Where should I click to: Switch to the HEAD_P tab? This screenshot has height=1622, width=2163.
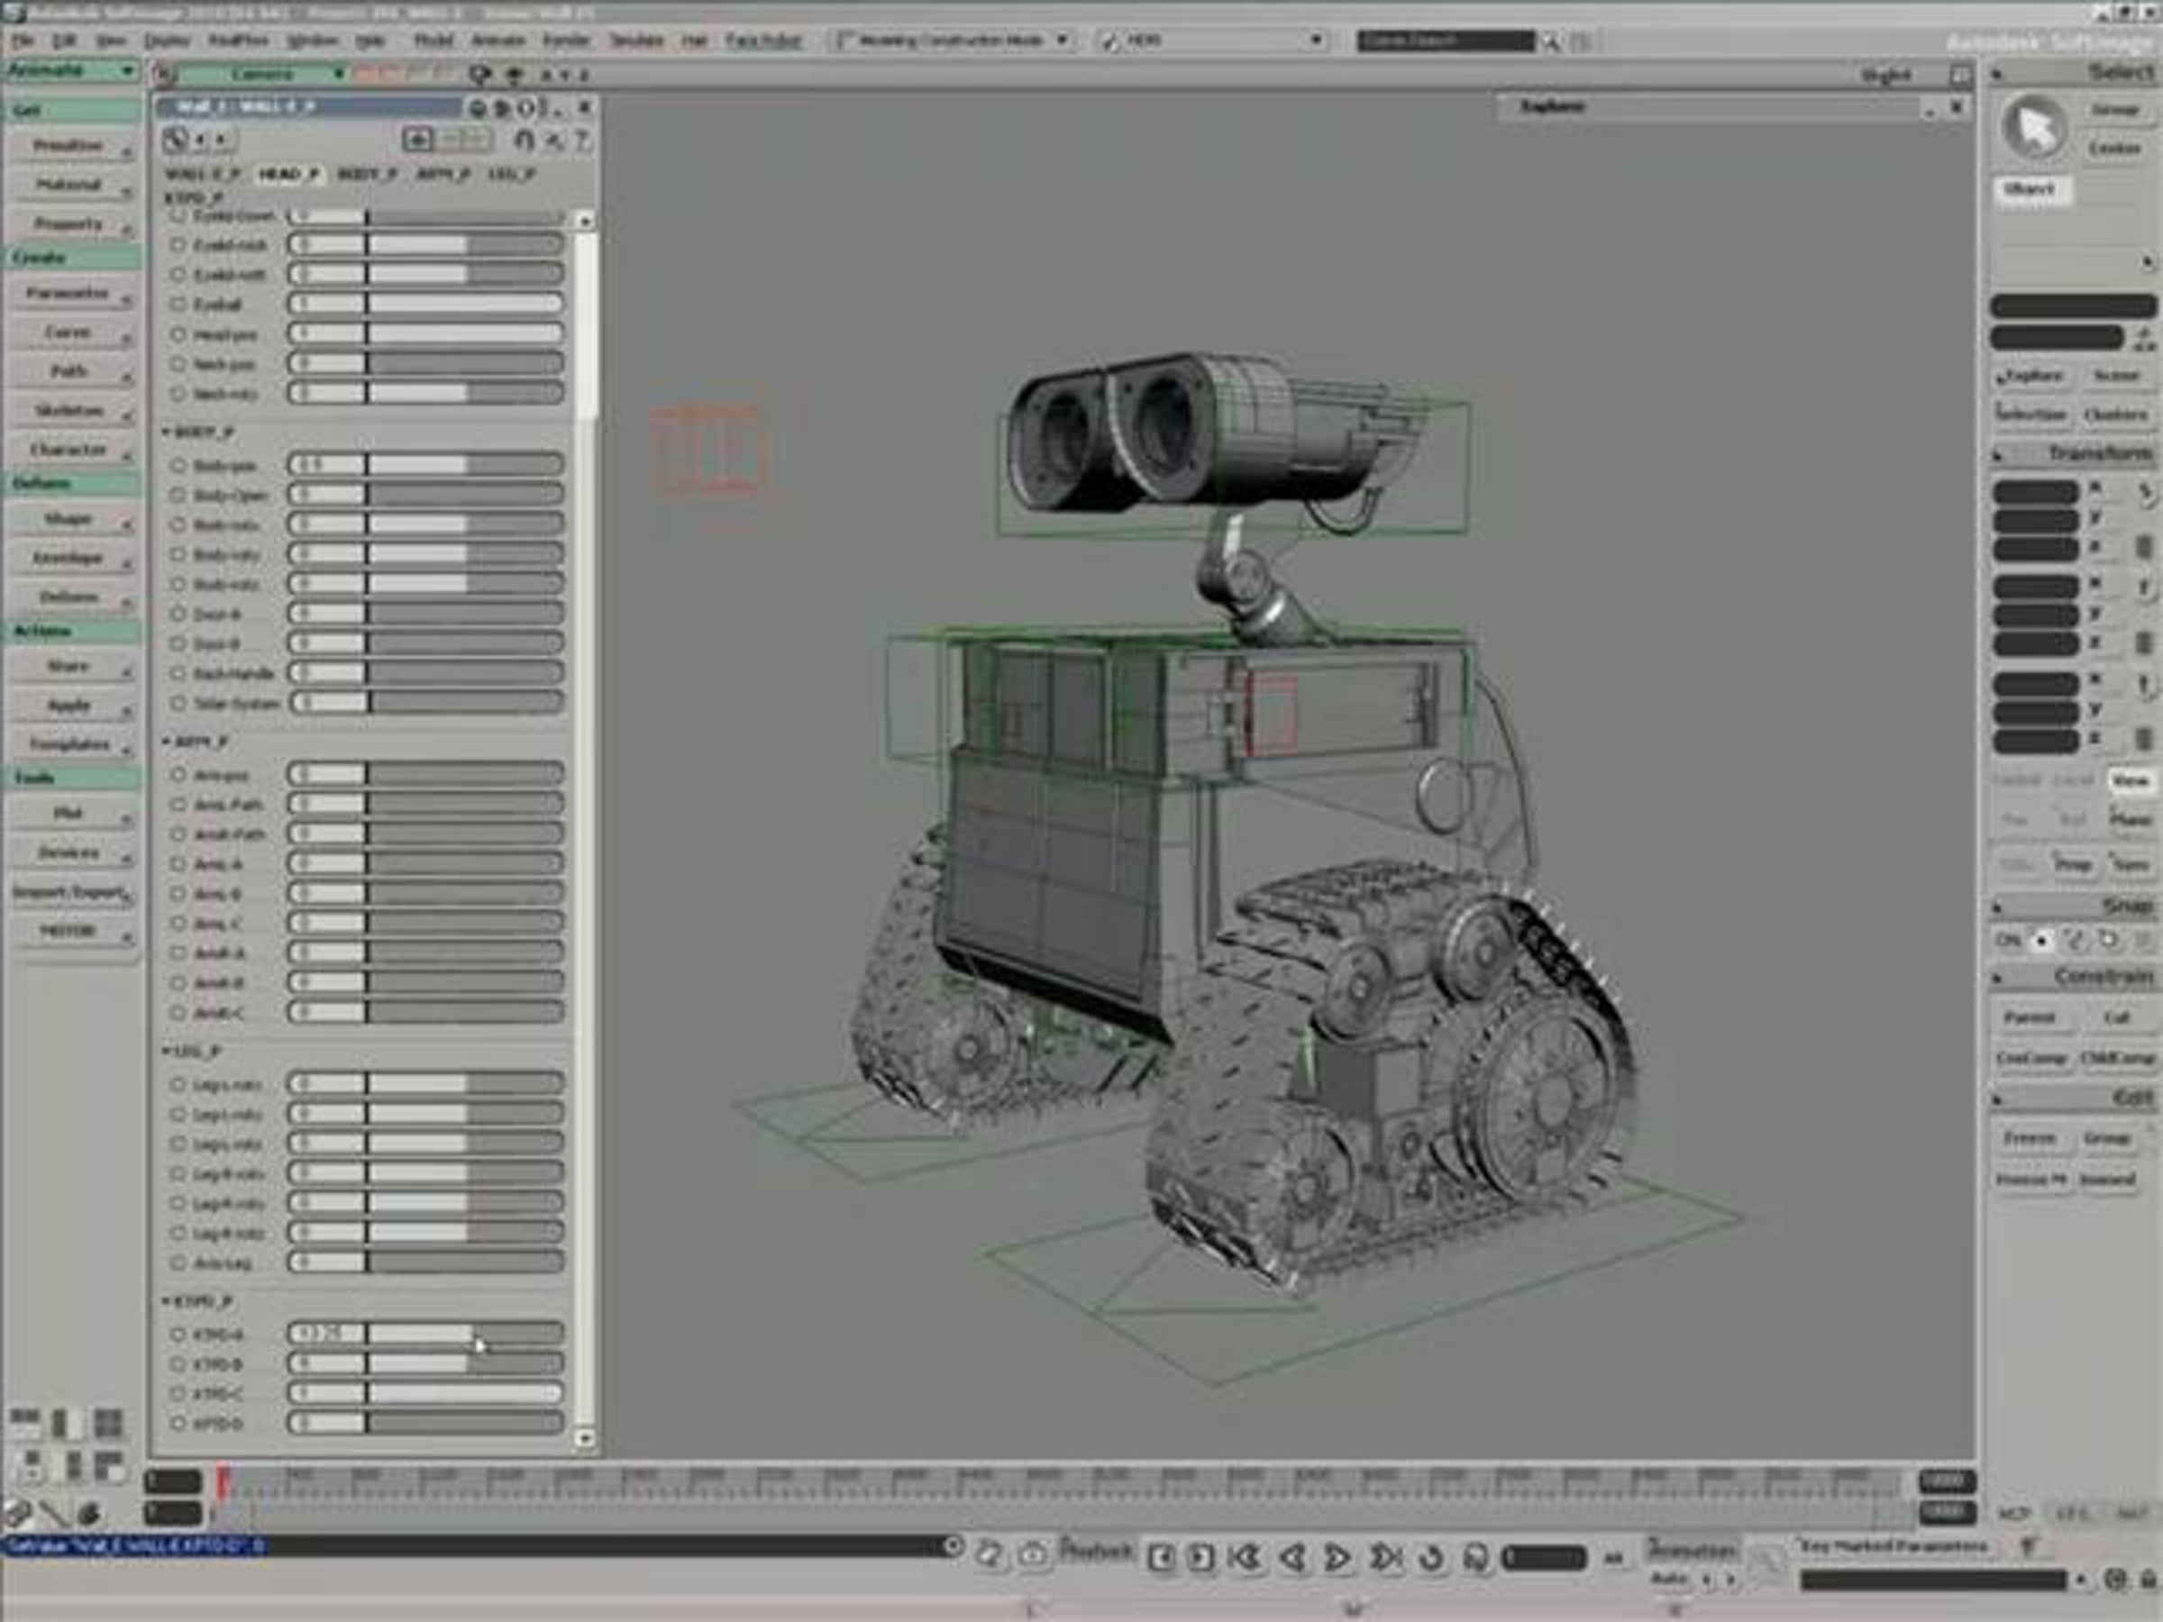click(288, 174)
